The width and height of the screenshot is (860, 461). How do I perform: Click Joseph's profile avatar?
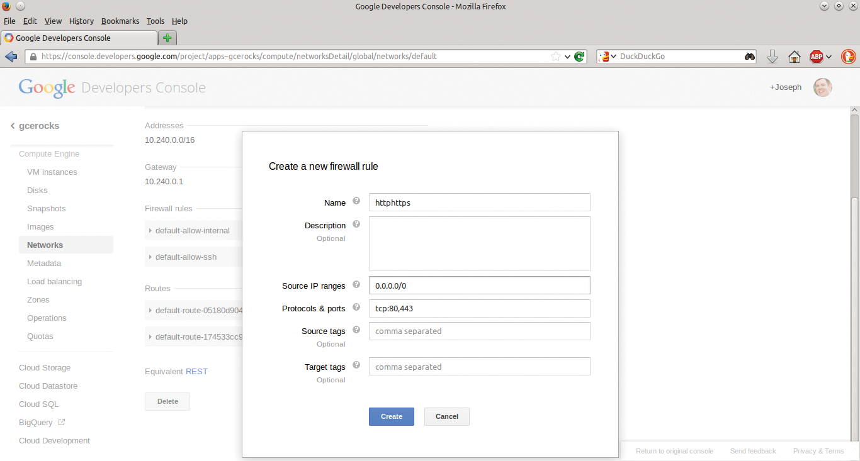tap(822, 87)
